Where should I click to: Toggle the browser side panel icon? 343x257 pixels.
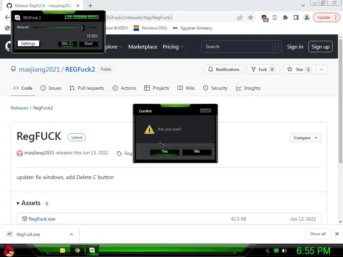click(x=296, y=17)
